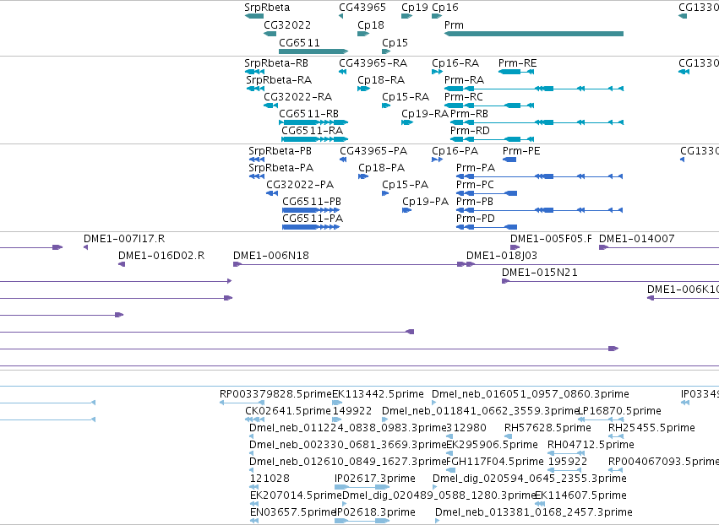Click the CG6511-RB transcript label
The image size is (719, 525).
point(308,114)
